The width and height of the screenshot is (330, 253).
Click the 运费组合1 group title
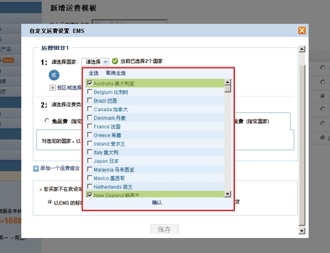pyautogui.click(x=55, y=48)
